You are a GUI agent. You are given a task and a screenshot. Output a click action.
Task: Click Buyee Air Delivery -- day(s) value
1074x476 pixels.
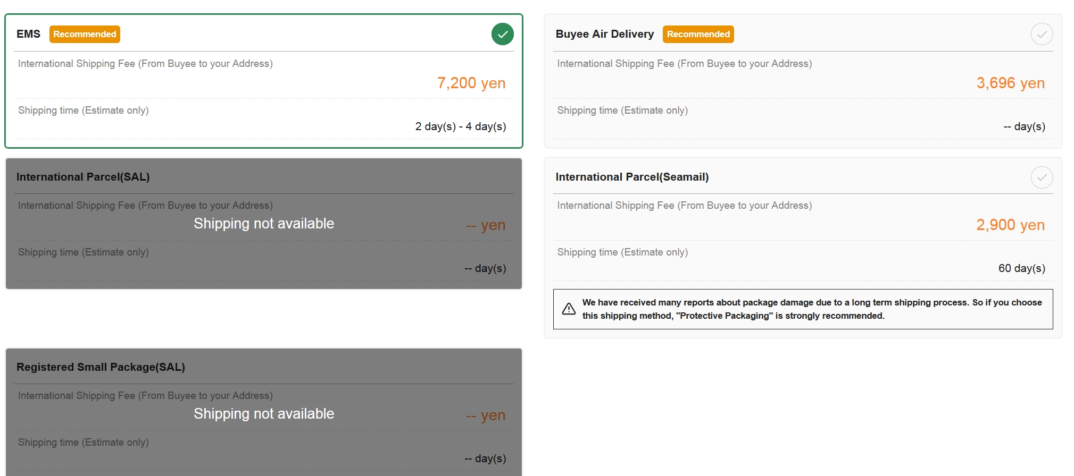1025,126
